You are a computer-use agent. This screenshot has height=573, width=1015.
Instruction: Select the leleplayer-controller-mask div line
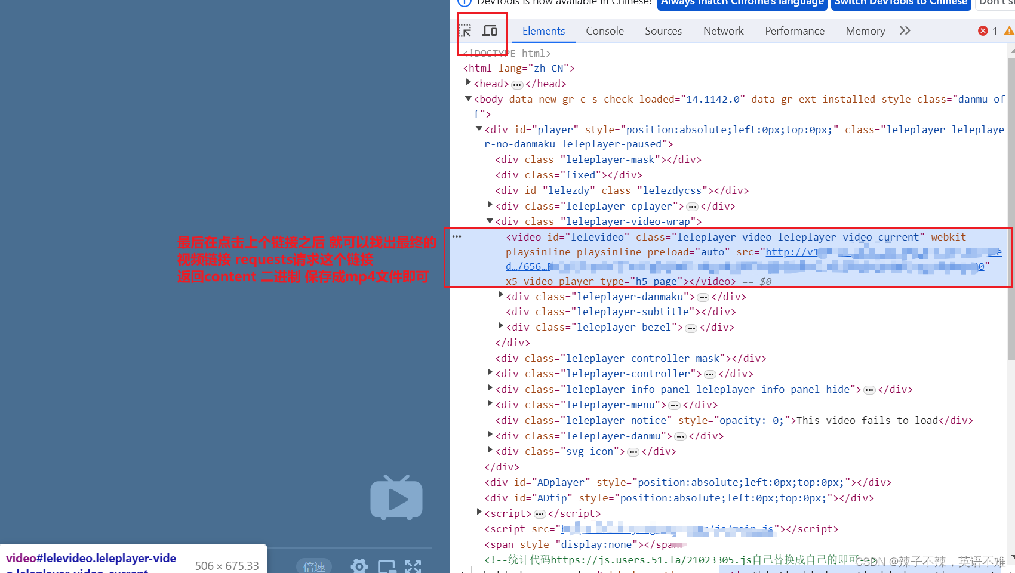(x=630, y=358)
